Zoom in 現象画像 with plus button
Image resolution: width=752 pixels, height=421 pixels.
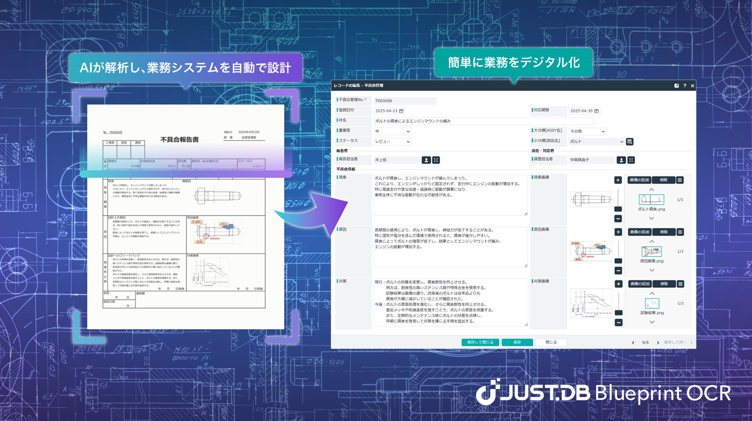(618, 180)
